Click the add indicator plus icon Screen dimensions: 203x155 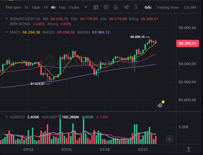106,7
